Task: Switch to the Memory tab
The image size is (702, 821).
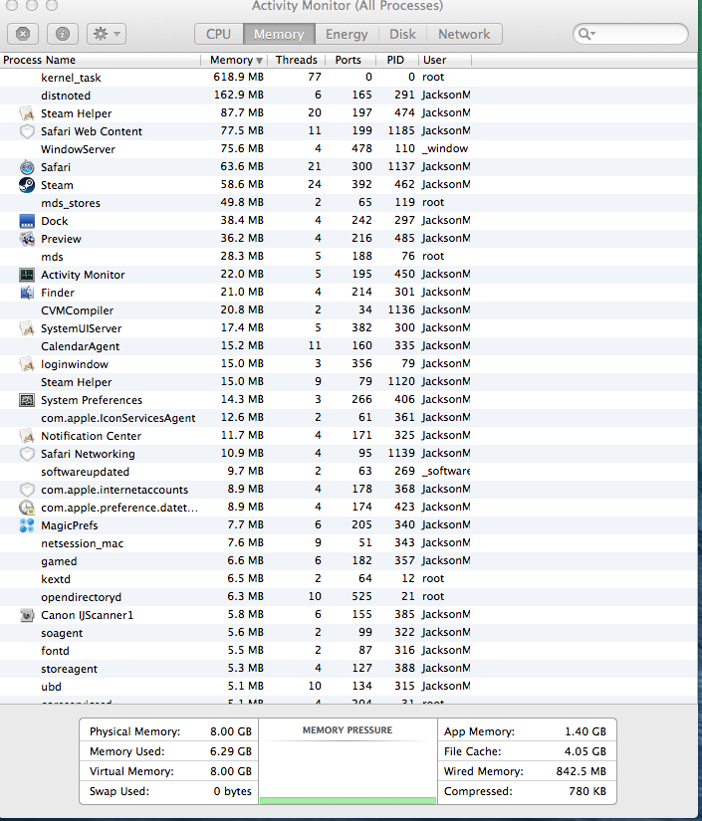Action: [279, 34]
